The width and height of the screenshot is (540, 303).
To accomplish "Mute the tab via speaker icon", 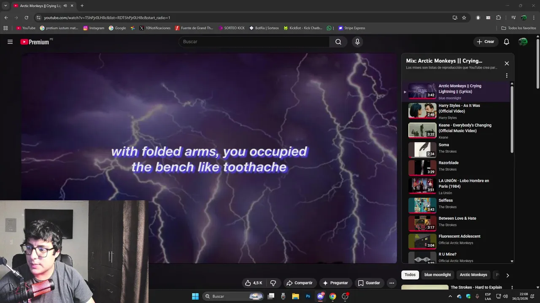I will coord(65,6).
